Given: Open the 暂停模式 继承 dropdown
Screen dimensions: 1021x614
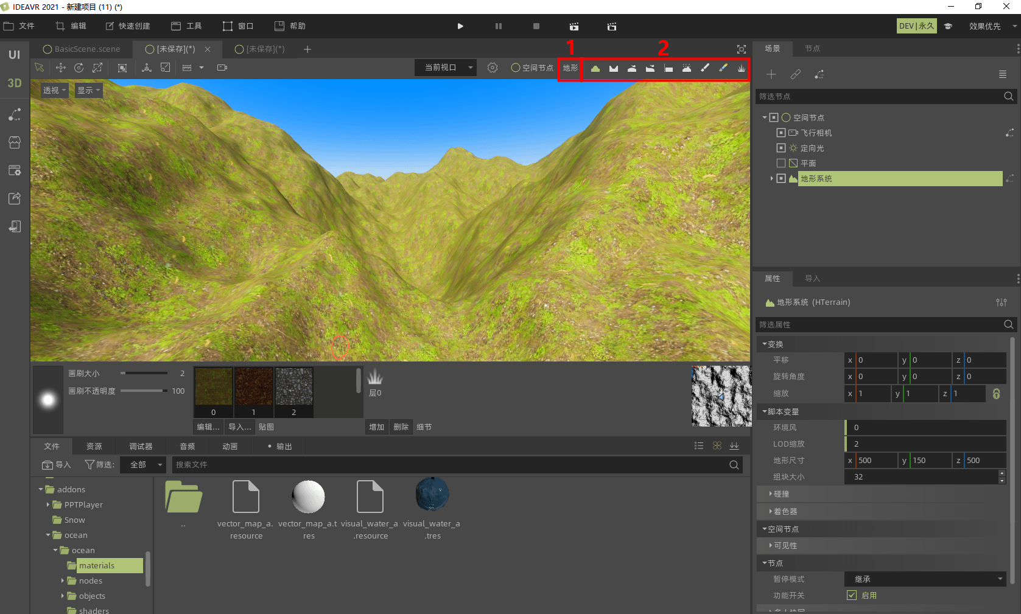Looking at the screenshot, I should click(925, 579).
